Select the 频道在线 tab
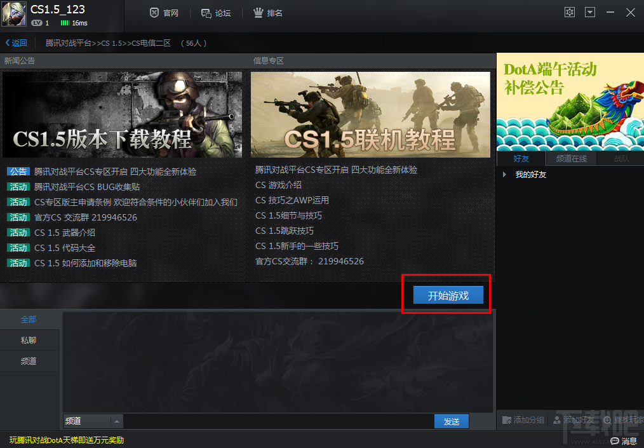The height and width of the screenshot is (448, 644). 572,158
